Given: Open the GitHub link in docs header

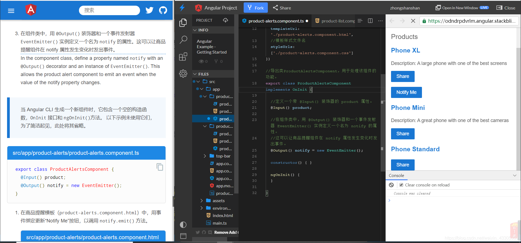Looking at the screenshot, I should (x=163, y=10).
